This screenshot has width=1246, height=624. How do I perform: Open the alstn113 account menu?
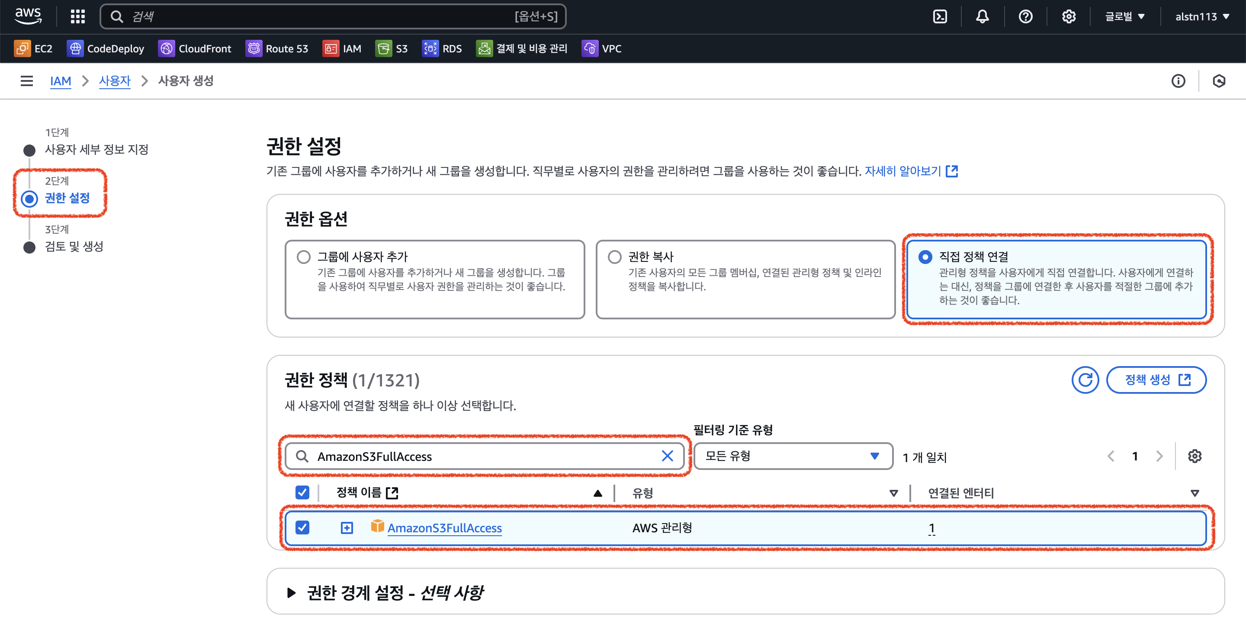coord(1201,17)
